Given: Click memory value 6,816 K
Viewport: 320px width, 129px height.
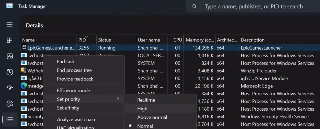Looking at the screenshot, I should (x=206, y=117).
